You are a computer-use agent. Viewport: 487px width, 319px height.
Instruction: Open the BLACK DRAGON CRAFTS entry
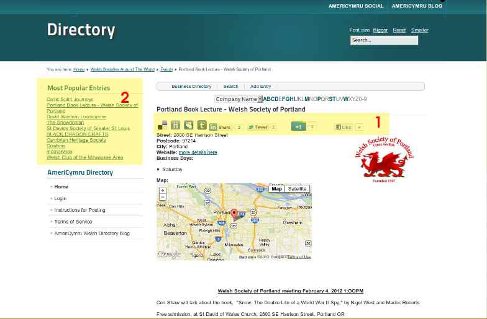77,134
